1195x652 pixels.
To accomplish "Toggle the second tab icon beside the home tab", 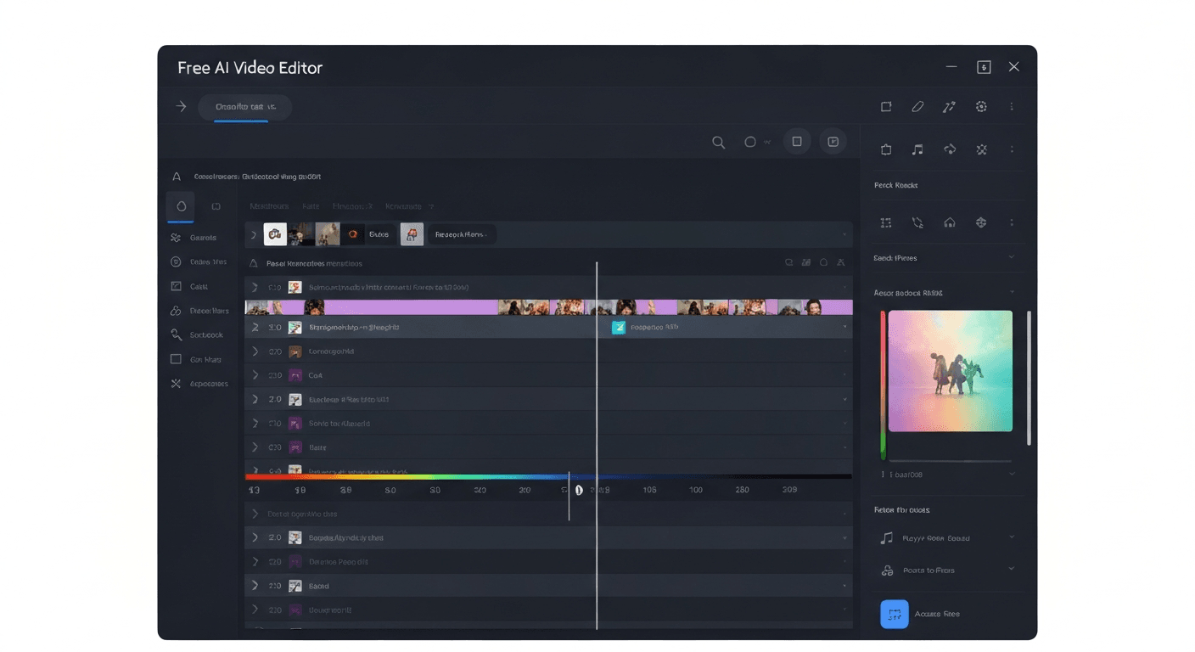I will [216, 205].
